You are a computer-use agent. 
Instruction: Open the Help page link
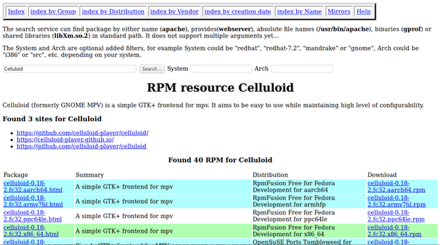click(364, 11)
